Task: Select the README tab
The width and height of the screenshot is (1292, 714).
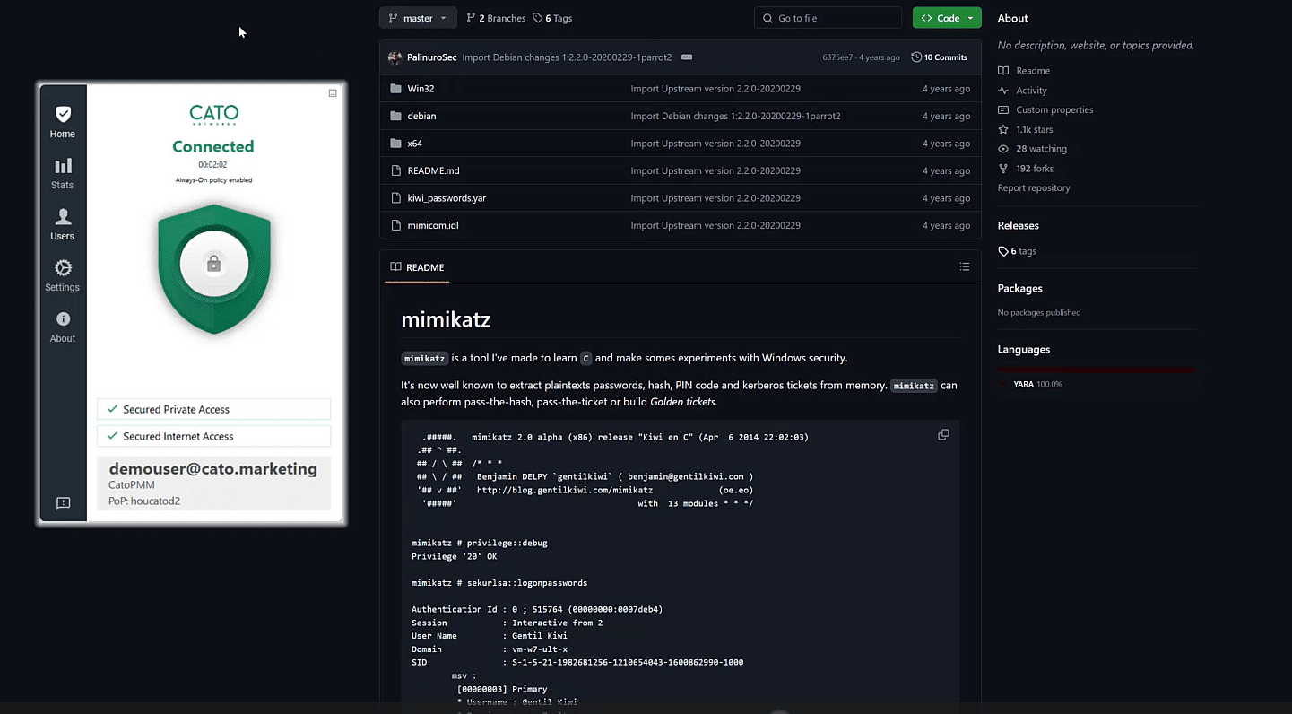Action: pos(417,267)
